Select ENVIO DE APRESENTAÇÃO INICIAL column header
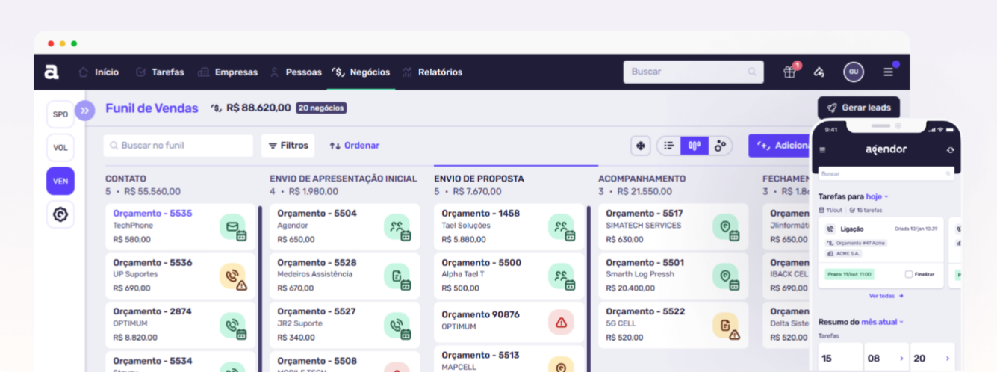The height and width of the screenshot is (372, 997). pyautogui.click(x=344, y=179)
